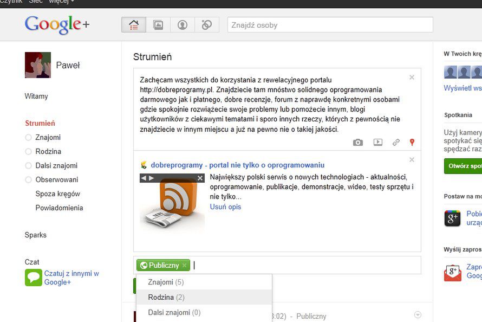
Task: Choose Dalsi znajomi (0) from the dropdown
Action: tap(204, 312)
